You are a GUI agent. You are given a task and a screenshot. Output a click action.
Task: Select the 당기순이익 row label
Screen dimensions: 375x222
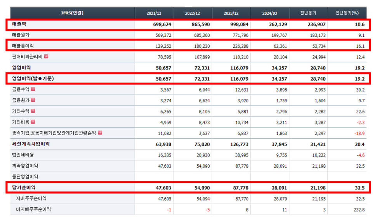tap(24, 188)
